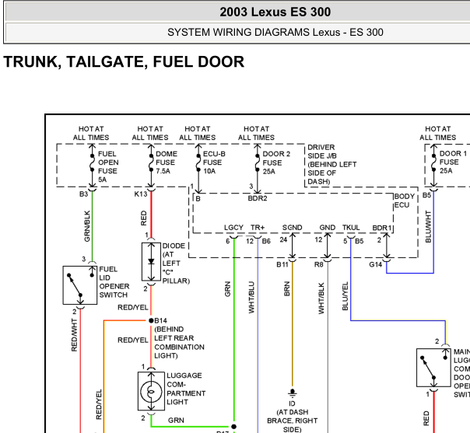
Task: Click the 'LGCY' terminal label
Action: point(233,228)
